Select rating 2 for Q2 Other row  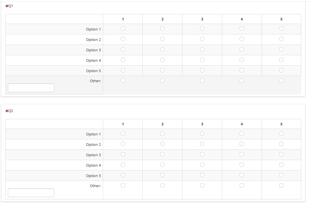(162, 185)
